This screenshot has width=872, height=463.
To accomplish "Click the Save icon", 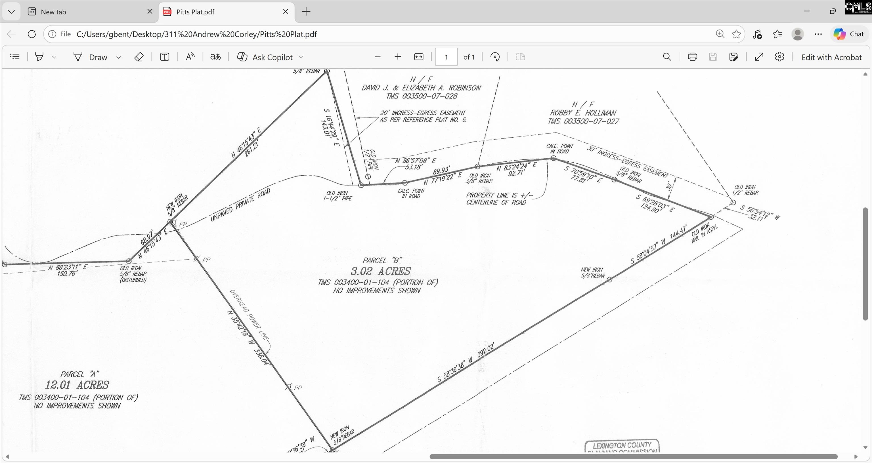I will coord(713,57).
